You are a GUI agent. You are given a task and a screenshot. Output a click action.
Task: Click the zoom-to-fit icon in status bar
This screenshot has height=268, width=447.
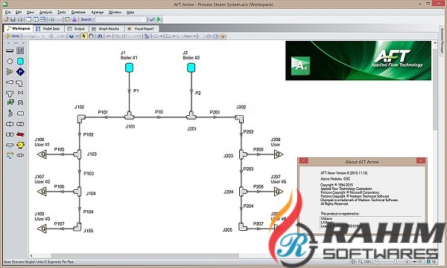(353, 262)
